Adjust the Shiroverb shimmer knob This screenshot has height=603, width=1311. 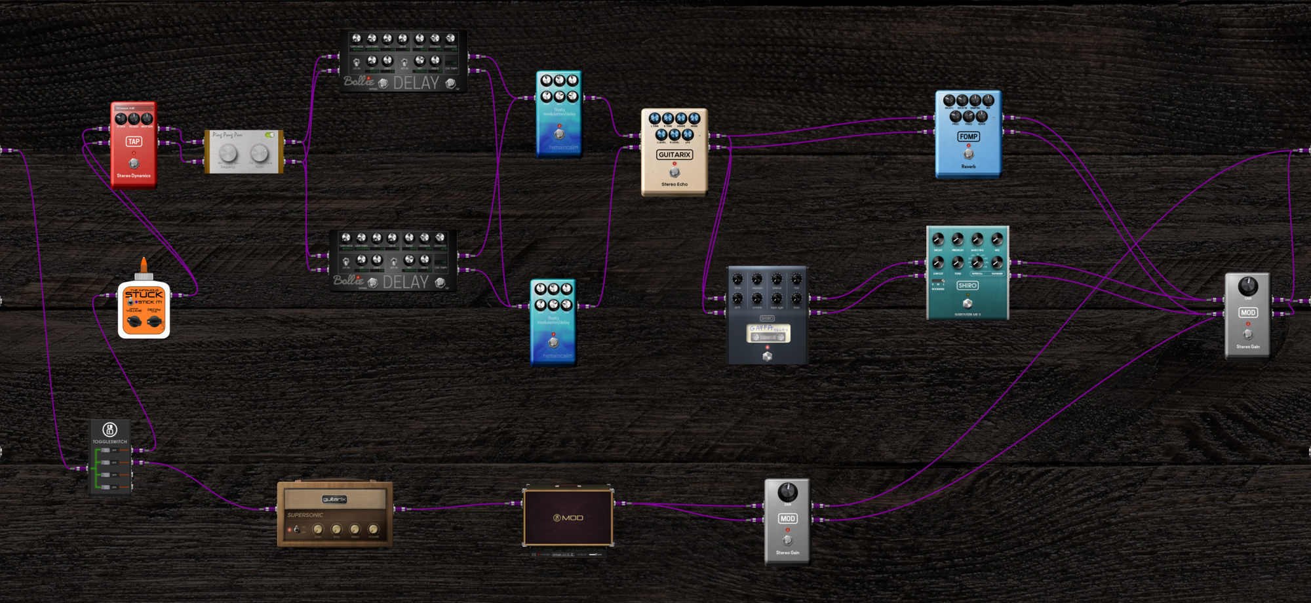pyautogui.click(x=997, y=263)
